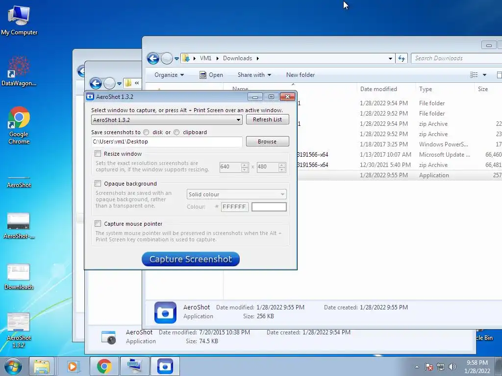Select the Application row dated 1/28/2022 9:55 PM
502x376 pixels.
[x=400, y=175]
